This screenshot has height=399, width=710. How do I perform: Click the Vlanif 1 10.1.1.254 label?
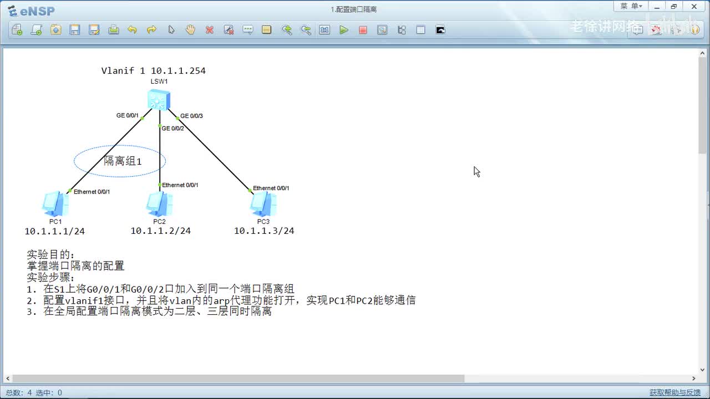tap(154, 71)
